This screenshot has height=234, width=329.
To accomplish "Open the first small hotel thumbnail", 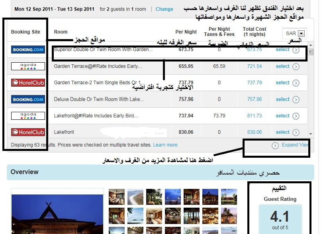I will pos(116,196).
